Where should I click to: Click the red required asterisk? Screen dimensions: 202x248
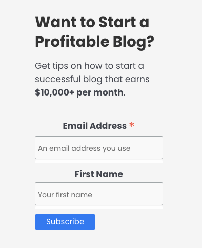point(132,125)
